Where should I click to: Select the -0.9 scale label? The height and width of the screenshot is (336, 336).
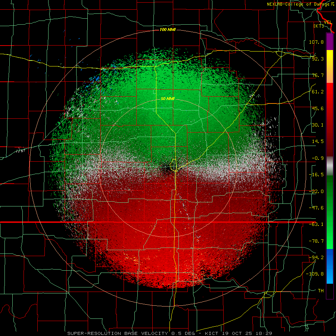click(318, 158)
